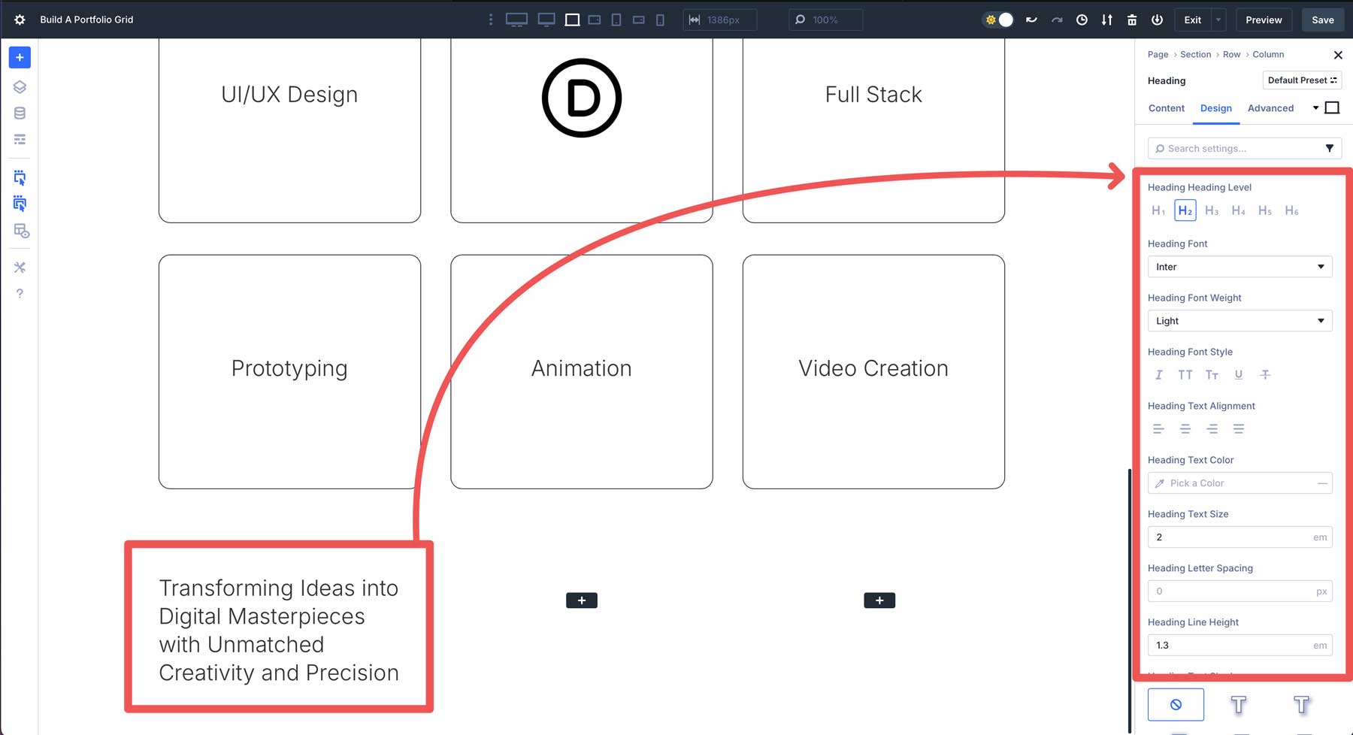The height and width of the screenshot is (735, 1353).
Task: Open builder settings with the wrench icon
Action: pos(20,267)
